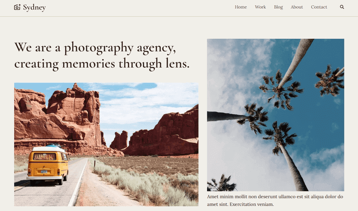Select the 'We are a photography agency' line
Image resolution: width=358 pixels, height=211 pixels.
pos(95,48)
